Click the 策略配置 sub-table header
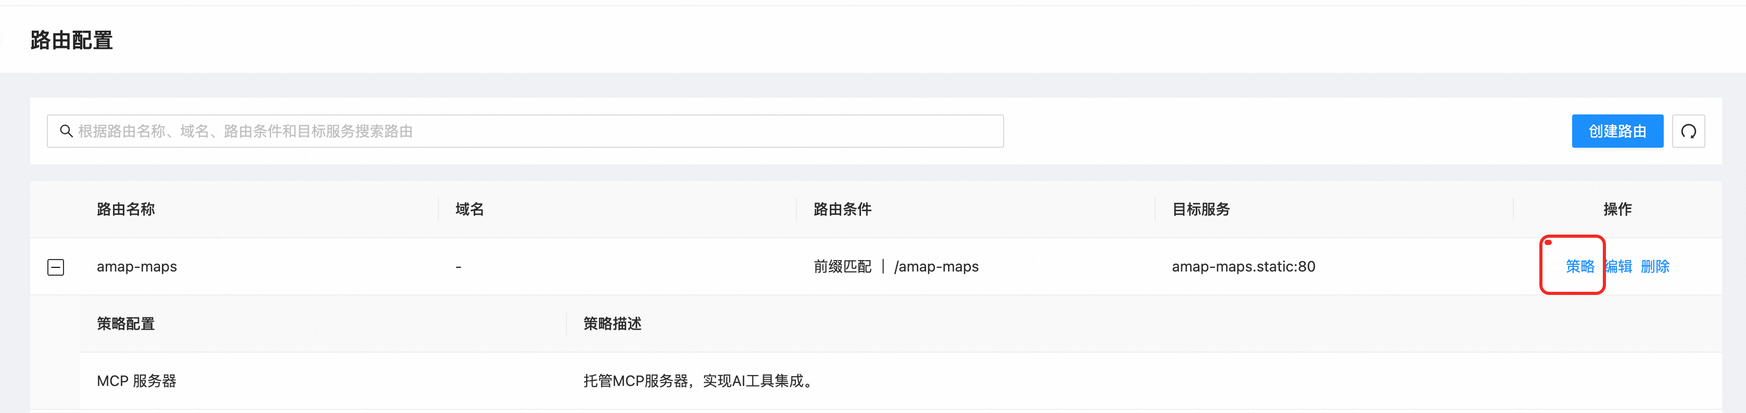The height and width of the screenshot is (413, 1746). tap(126, 324)
